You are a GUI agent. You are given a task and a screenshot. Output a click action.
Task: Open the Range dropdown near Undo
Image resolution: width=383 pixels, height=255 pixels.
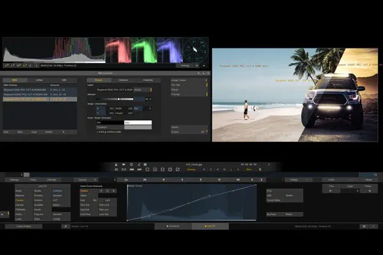point(300,180)
